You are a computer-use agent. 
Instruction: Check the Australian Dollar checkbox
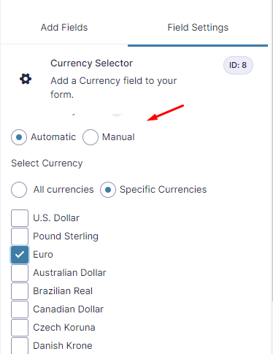point(20,273)
